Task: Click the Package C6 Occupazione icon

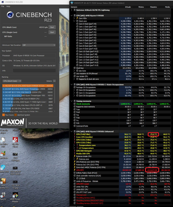Action: (x=75, y=87)
